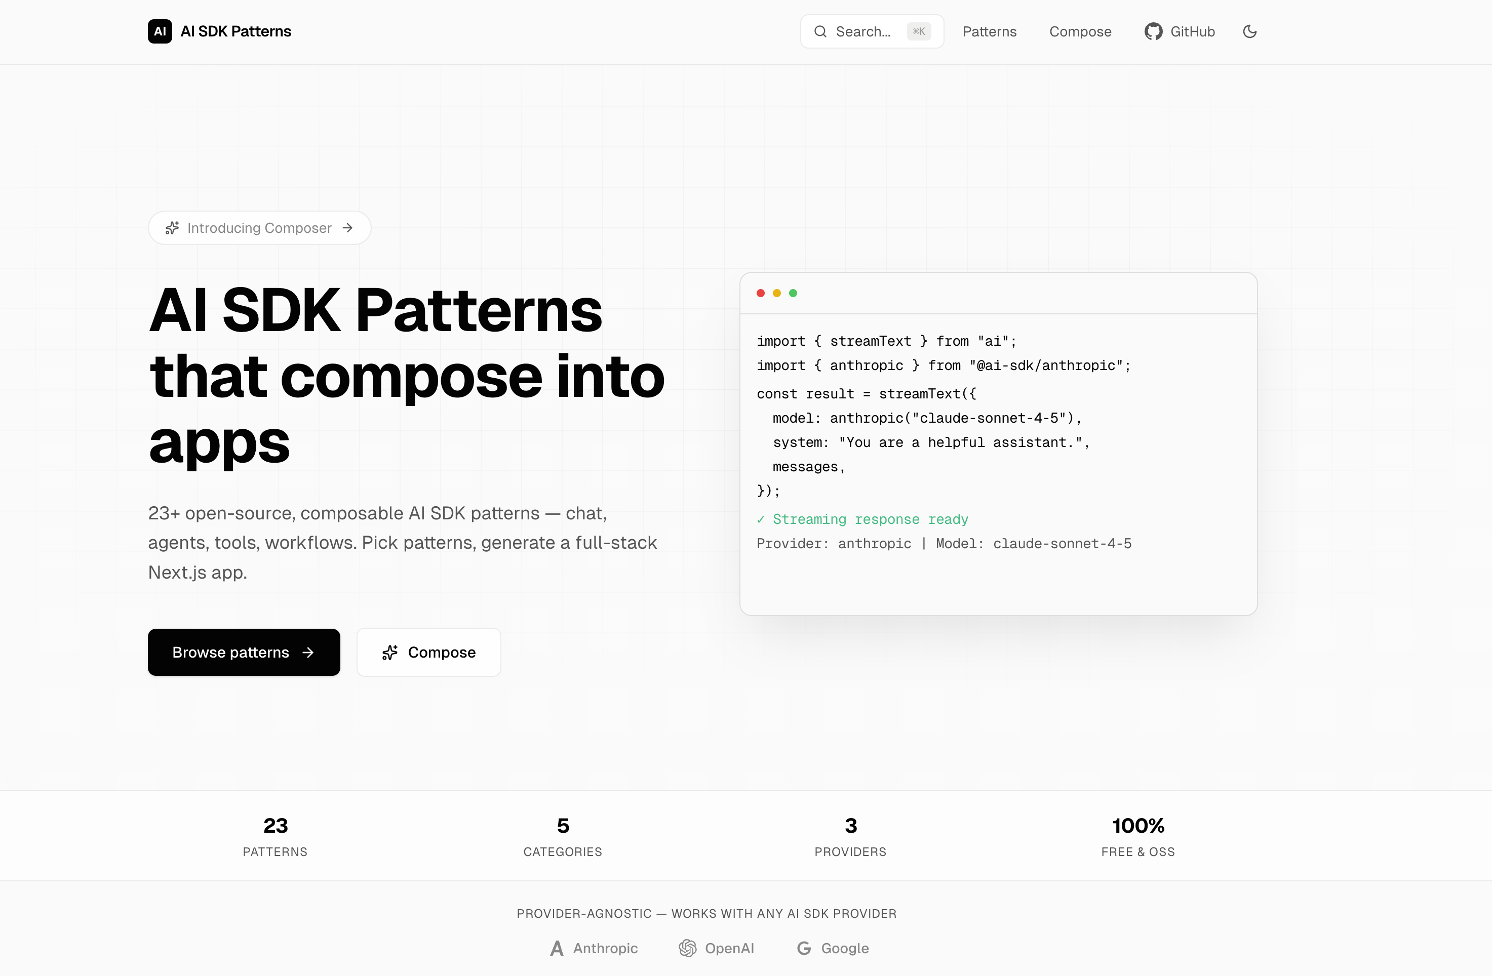Click arrow icon in Introducing Composer badge
The height and width of the screenshot is (976, 1492).
point(348,228)
